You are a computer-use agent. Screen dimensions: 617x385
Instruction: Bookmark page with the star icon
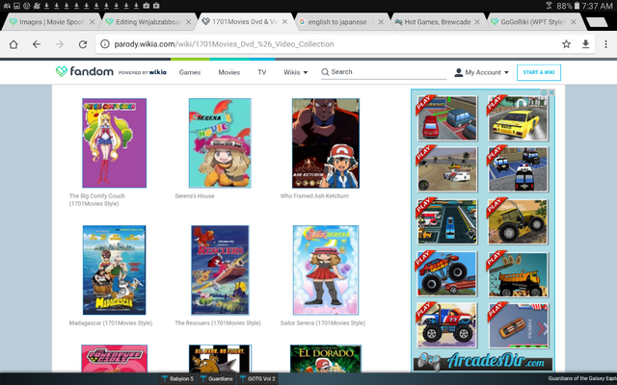coord(566,44)
